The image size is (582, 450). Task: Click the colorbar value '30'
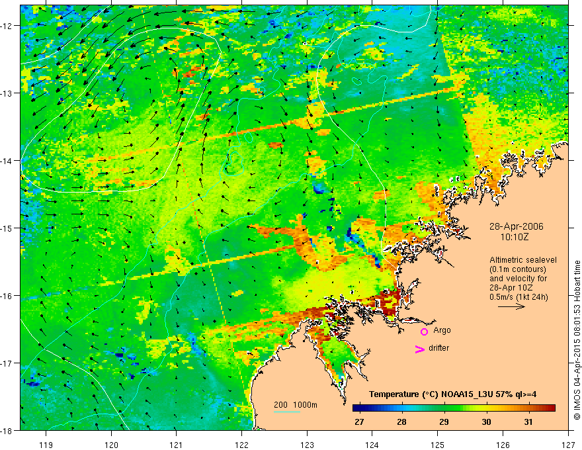click(486, 422)
